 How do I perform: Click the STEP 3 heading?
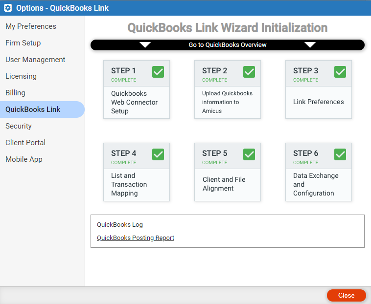[x=305, y=71]
